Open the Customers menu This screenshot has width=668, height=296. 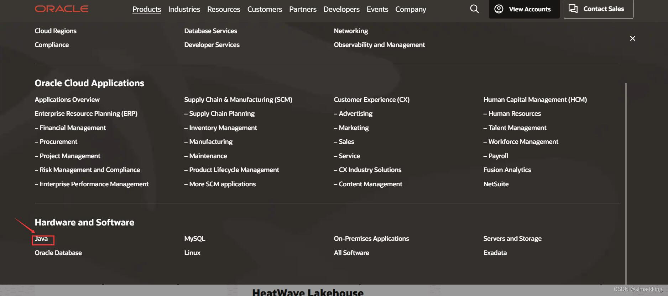265,9
